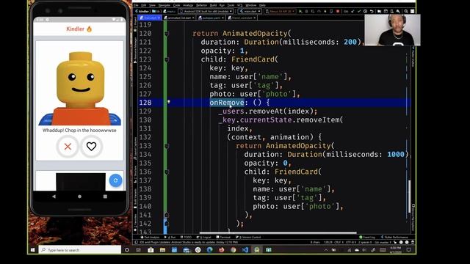
Task: Fold the FriendCard block at line 136
Action: point(167,172)
